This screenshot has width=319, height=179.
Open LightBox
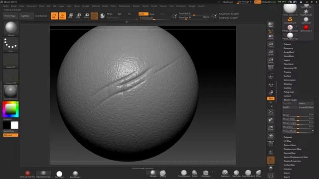click(25, 16)
